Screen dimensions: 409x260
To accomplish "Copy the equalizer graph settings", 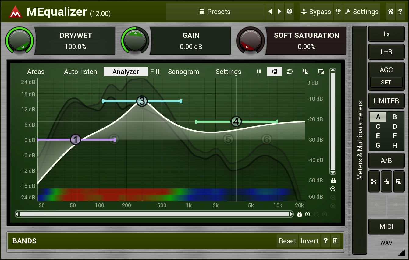I will 305,72.
